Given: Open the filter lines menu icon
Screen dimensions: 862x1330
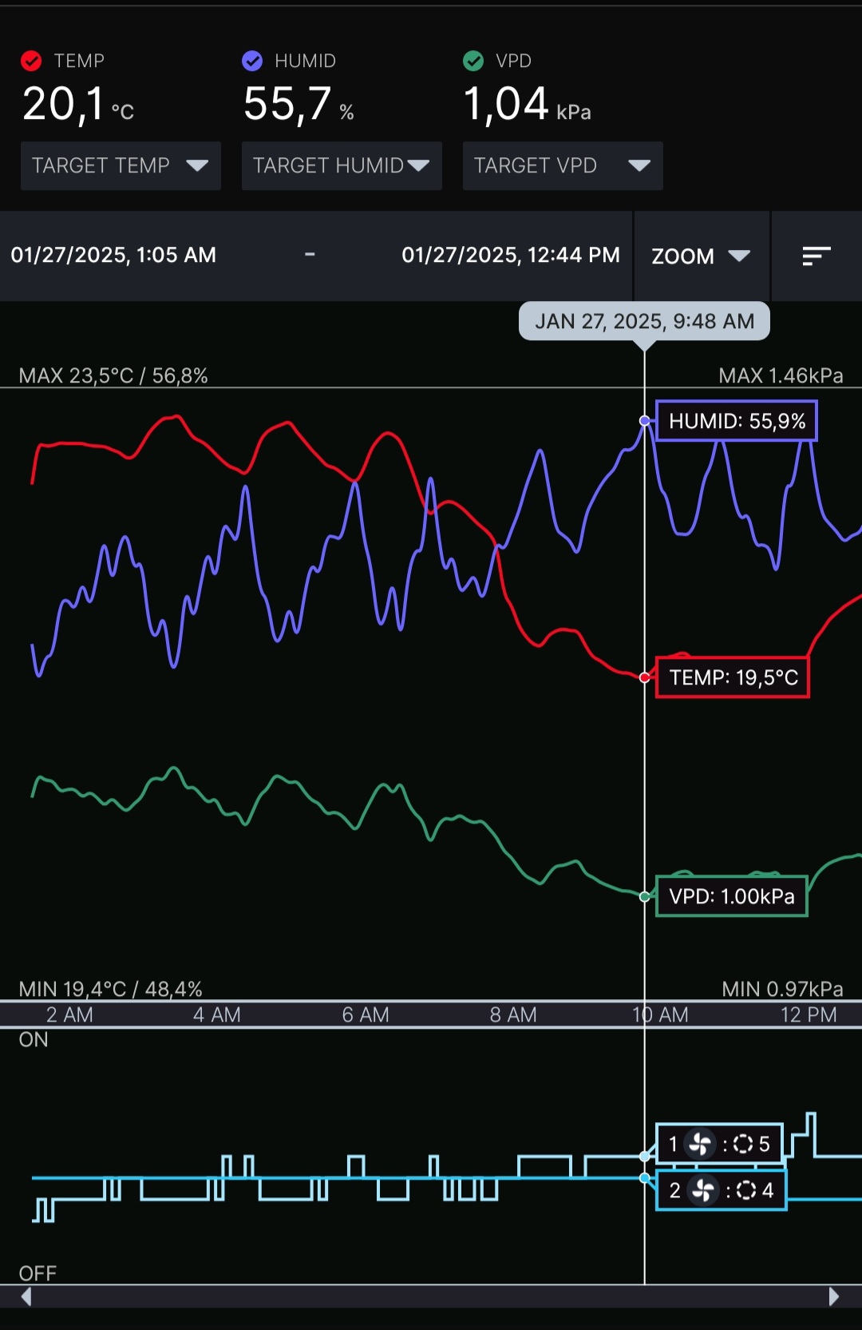Looking at the screenshot, I should (816, 256).
